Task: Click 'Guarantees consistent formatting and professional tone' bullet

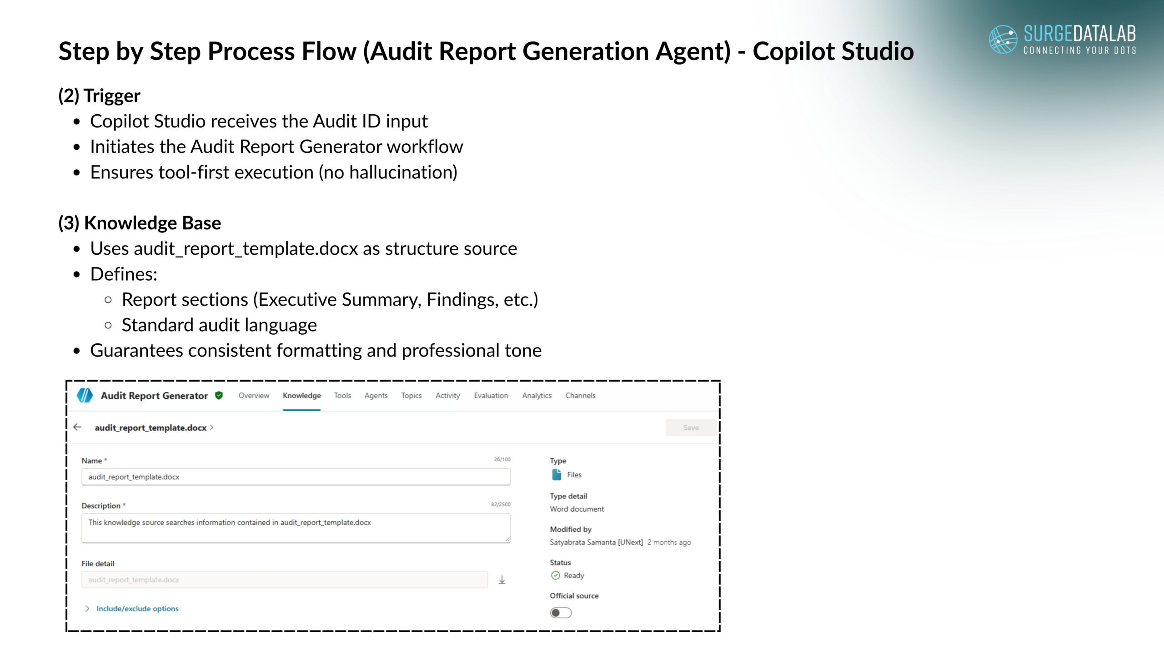Action: click(316, 351)
